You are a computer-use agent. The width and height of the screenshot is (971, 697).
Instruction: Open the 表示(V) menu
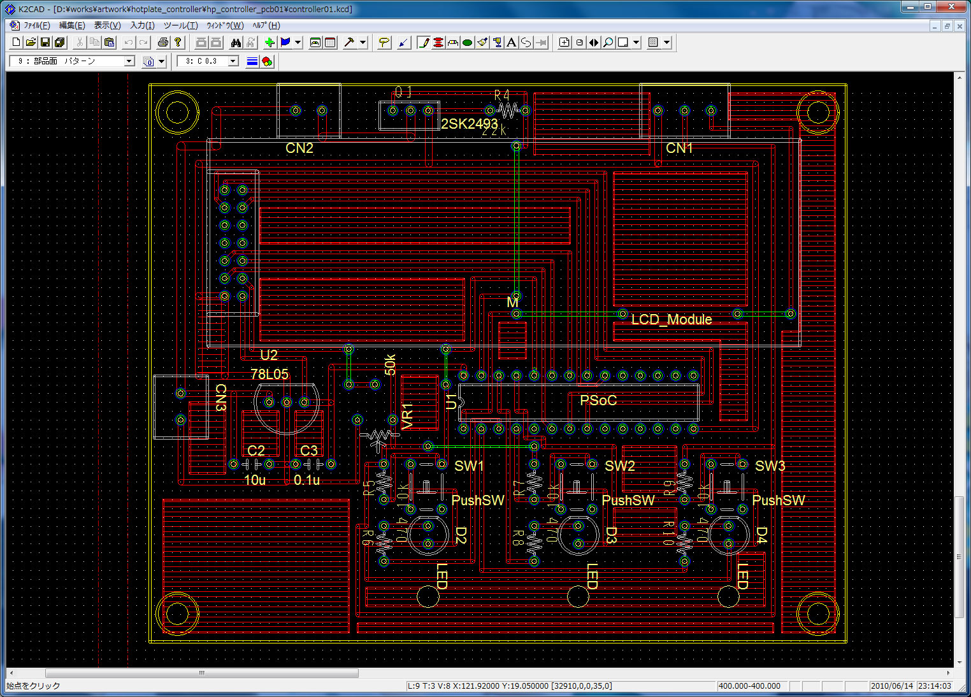pos(107,25)
